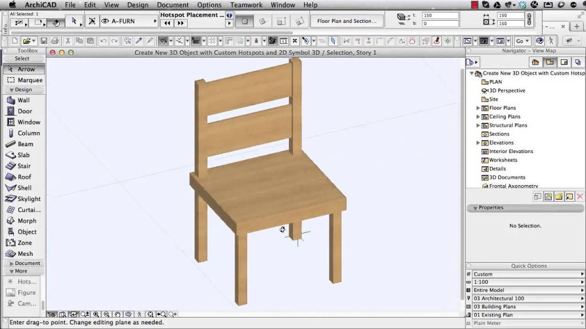Screen dimensions: 586x329
Task: Activate the Orbit icon in bottom toolbar
Action: point(128,314)
